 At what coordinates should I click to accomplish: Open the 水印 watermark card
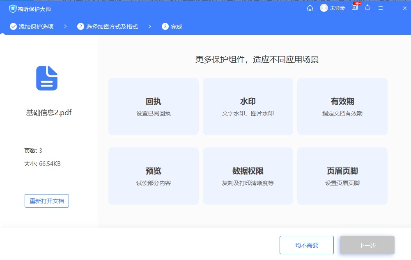(x=248, y=106)
